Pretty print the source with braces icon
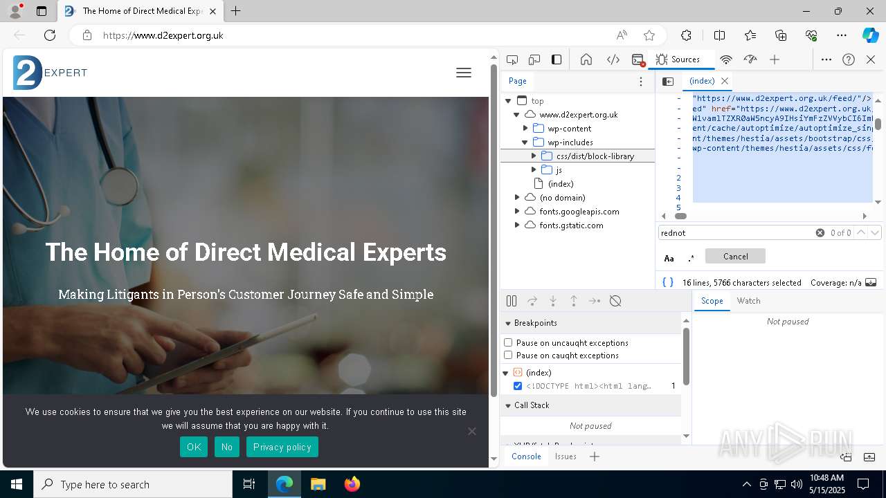The height and width of the screenshot is (498, 886). click(x=668, y=282)
